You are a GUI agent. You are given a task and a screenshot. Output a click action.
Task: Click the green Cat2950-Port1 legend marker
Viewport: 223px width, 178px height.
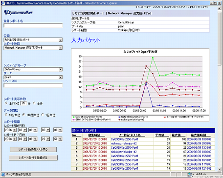[73, 117]
